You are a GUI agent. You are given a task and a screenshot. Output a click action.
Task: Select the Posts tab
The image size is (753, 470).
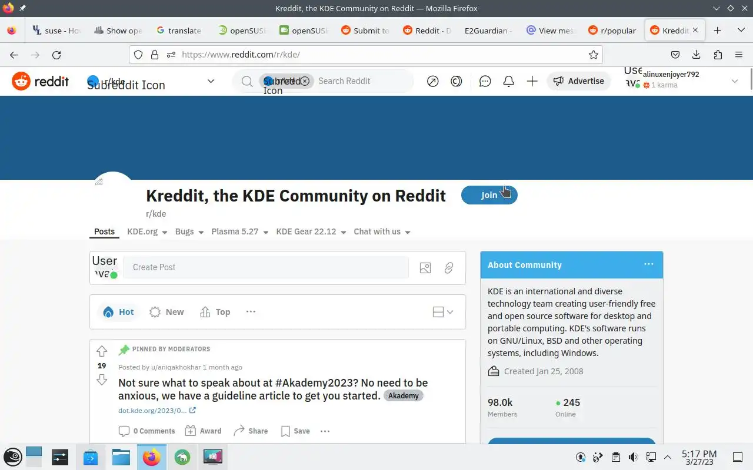click(x=104, y=231)
